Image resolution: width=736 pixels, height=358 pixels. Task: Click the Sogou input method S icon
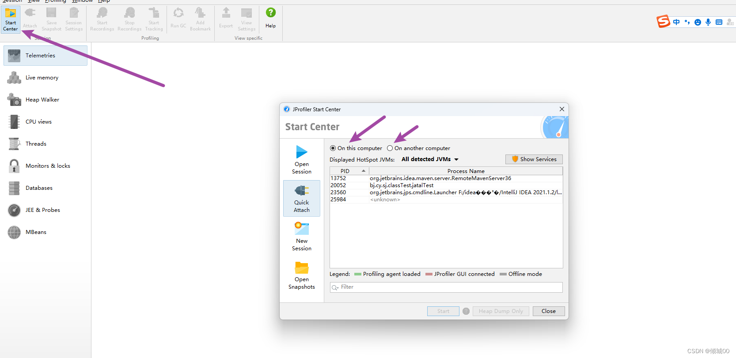(x=663, y=21)
